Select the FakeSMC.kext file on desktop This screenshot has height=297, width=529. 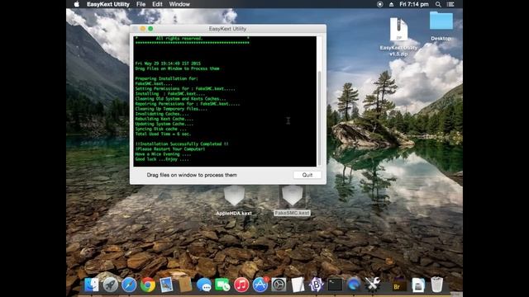[292, 200]
